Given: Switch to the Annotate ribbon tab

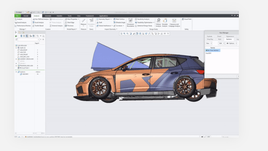Looking at the screenshot, I should click(48, 16).
